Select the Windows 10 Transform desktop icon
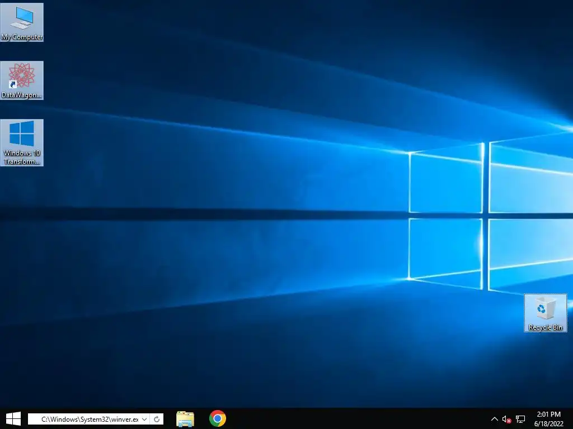This screenshot has height=429, width=573. click(22, 142)
